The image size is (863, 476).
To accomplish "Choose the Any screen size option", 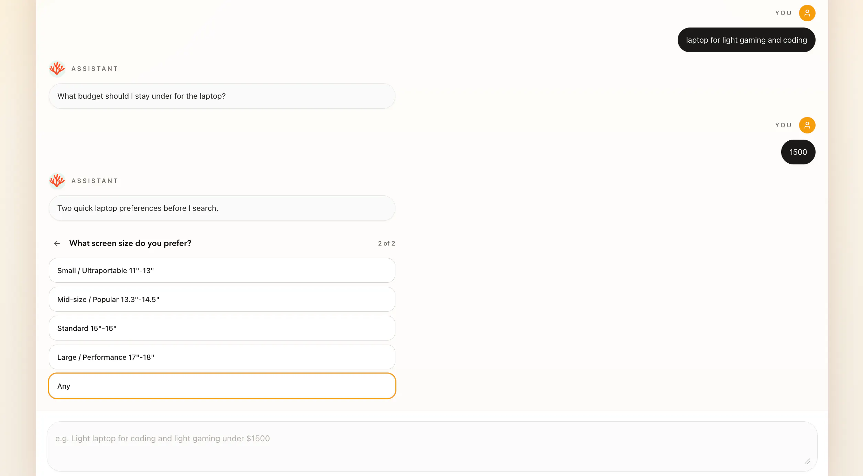I will tap(222, 386).
